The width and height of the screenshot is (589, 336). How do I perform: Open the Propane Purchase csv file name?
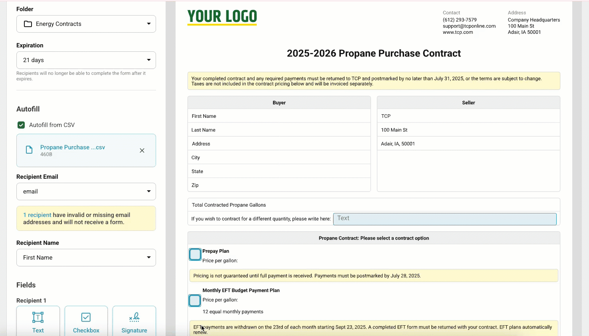point(73,147)
